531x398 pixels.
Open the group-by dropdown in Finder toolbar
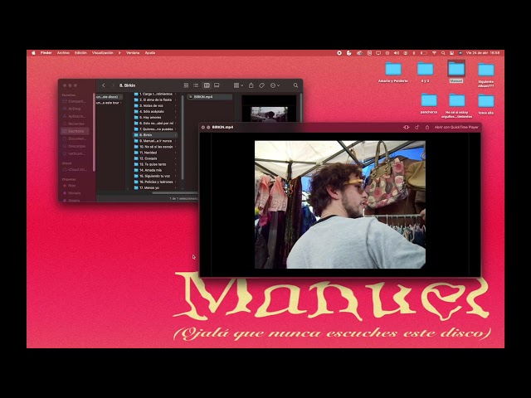tap(238, 85)
